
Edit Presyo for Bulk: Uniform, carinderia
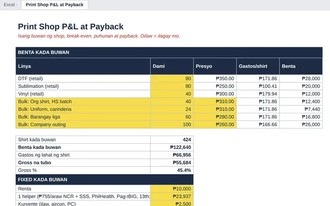pos(215,109)
